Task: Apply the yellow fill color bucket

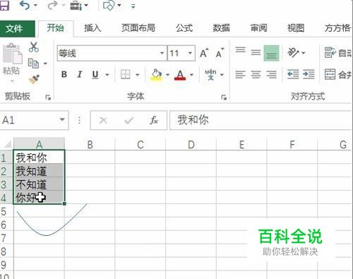Action: pos(157,74)
